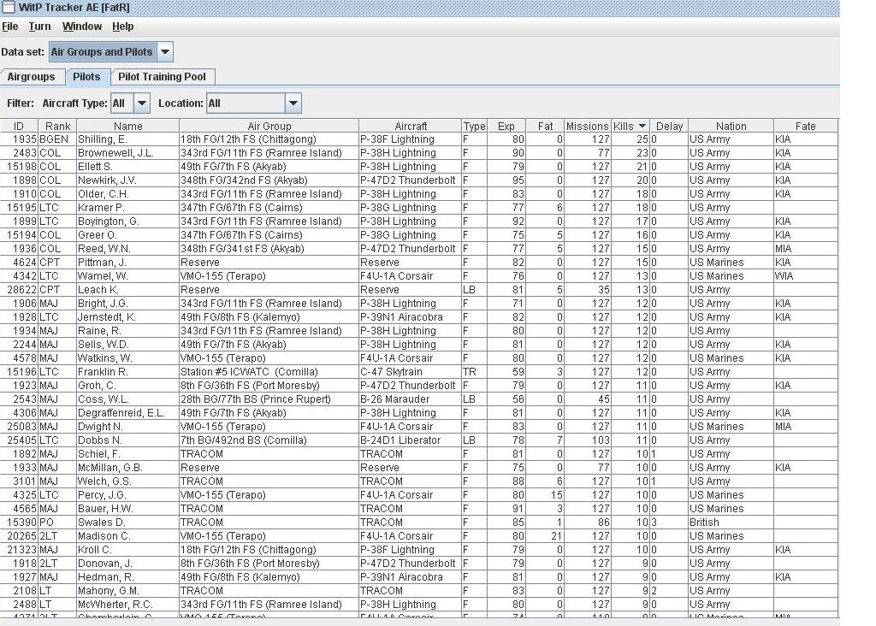Sort by the Nation column header
876x626 pixels.
point(731,127)
